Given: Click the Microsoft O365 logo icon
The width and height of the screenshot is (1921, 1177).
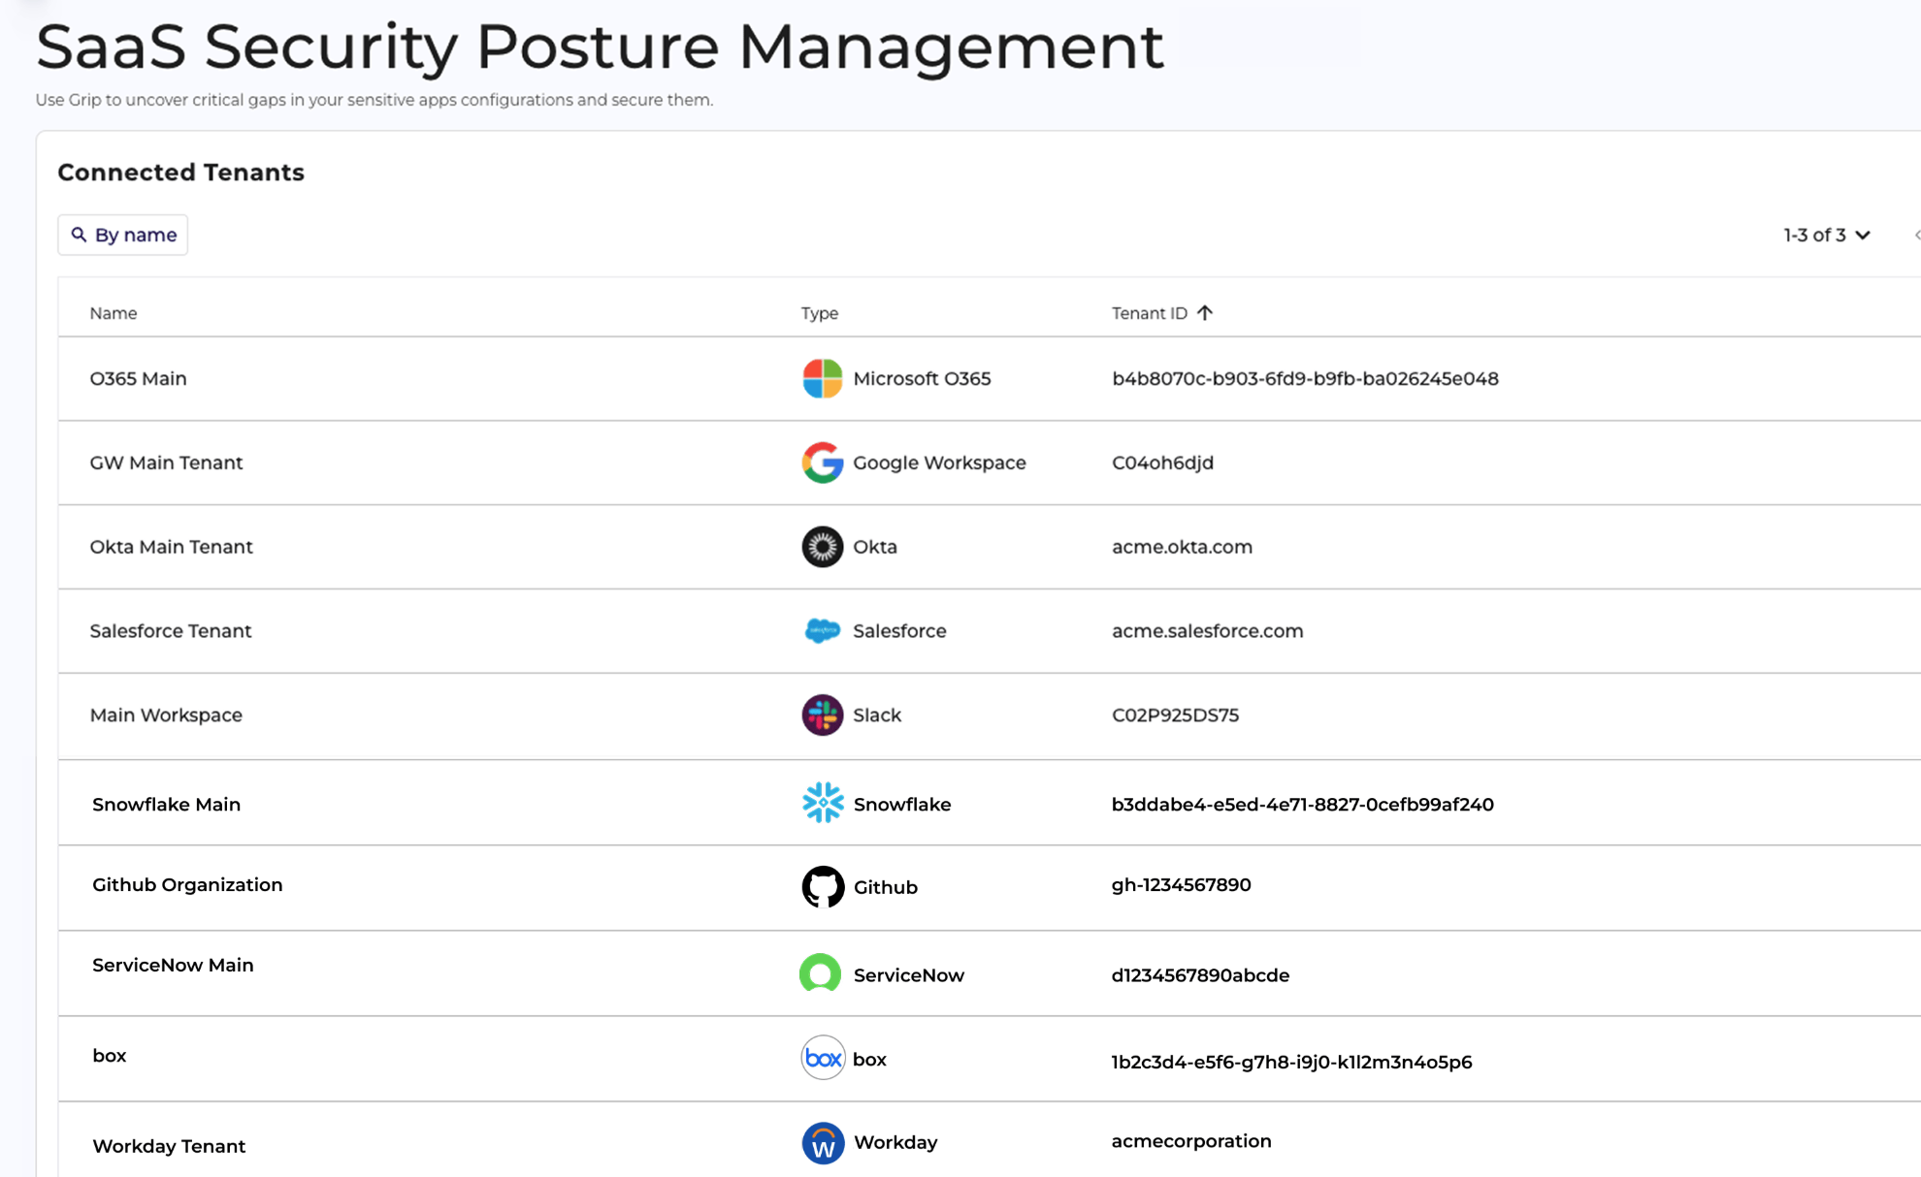Looking at the screenshot, I should click(822, 378).
